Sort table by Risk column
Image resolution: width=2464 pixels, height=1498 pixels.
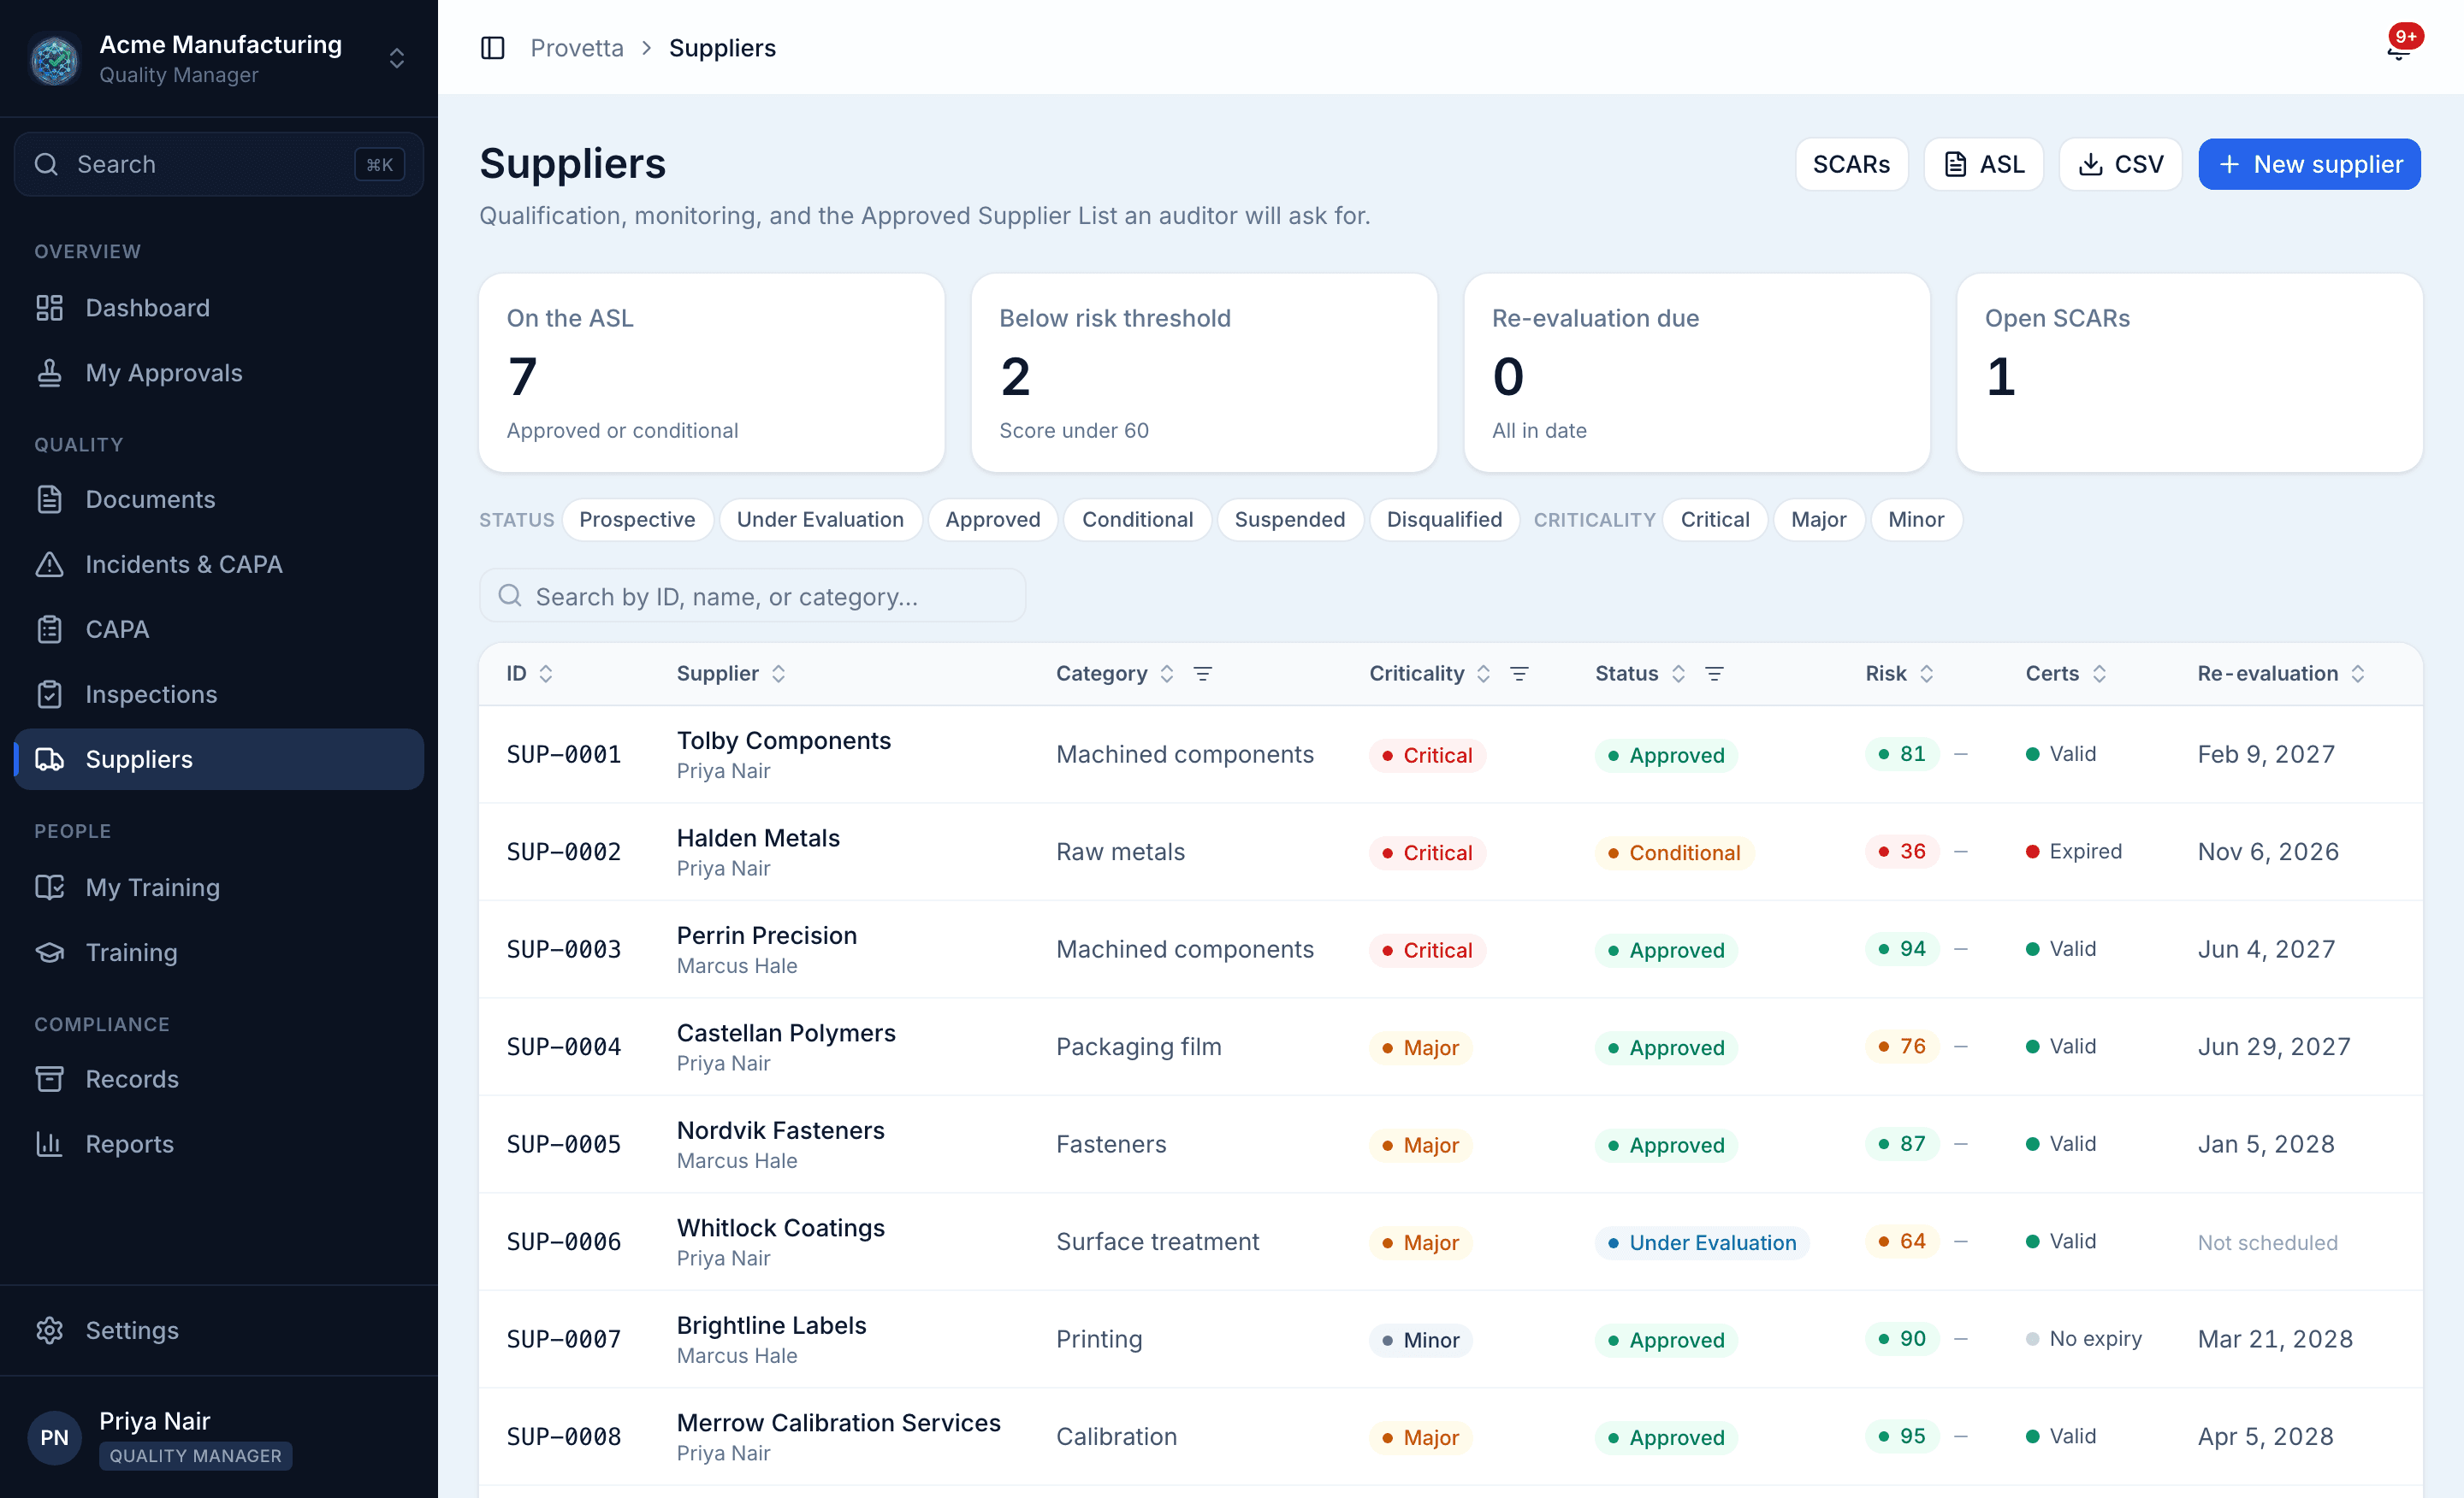[x=1899, y=674]
